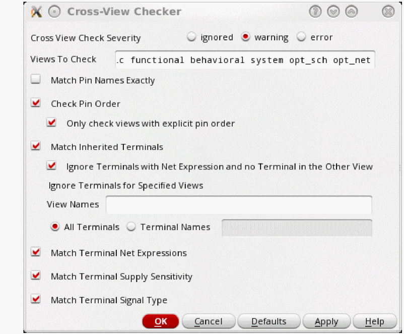Toggle Match Terminal Supply Sensitivity checkbox
The height and width of the screenshot is (334, 404).
coord(36,275)
